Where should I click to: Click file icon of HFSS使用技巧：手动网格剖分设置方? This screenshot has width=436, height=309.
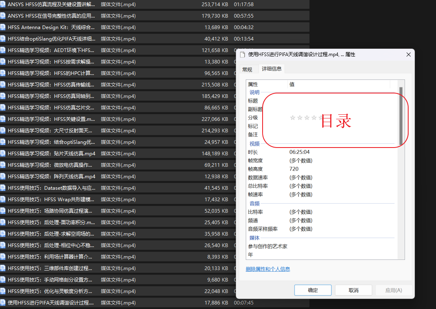pyautogui.click(x=3, y=280)
